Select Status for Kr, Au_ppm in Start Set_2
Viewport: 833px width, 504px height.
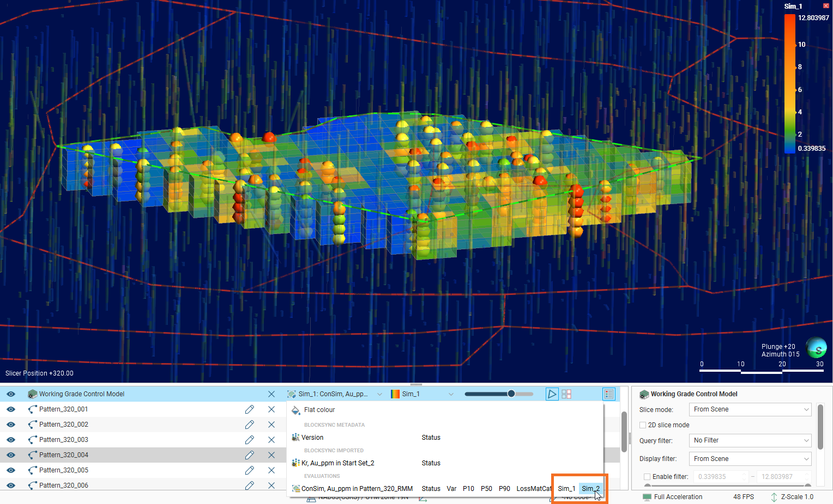tap(431, 463)
